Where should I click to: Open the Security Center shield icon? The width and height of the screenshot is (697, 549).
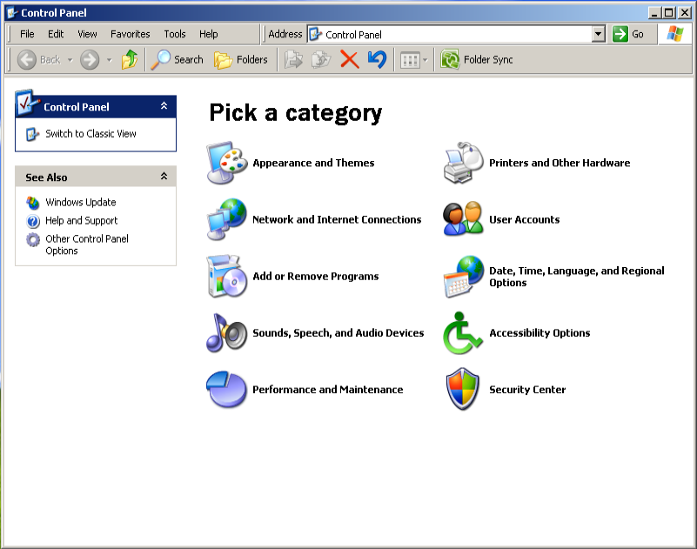[463, 389]
